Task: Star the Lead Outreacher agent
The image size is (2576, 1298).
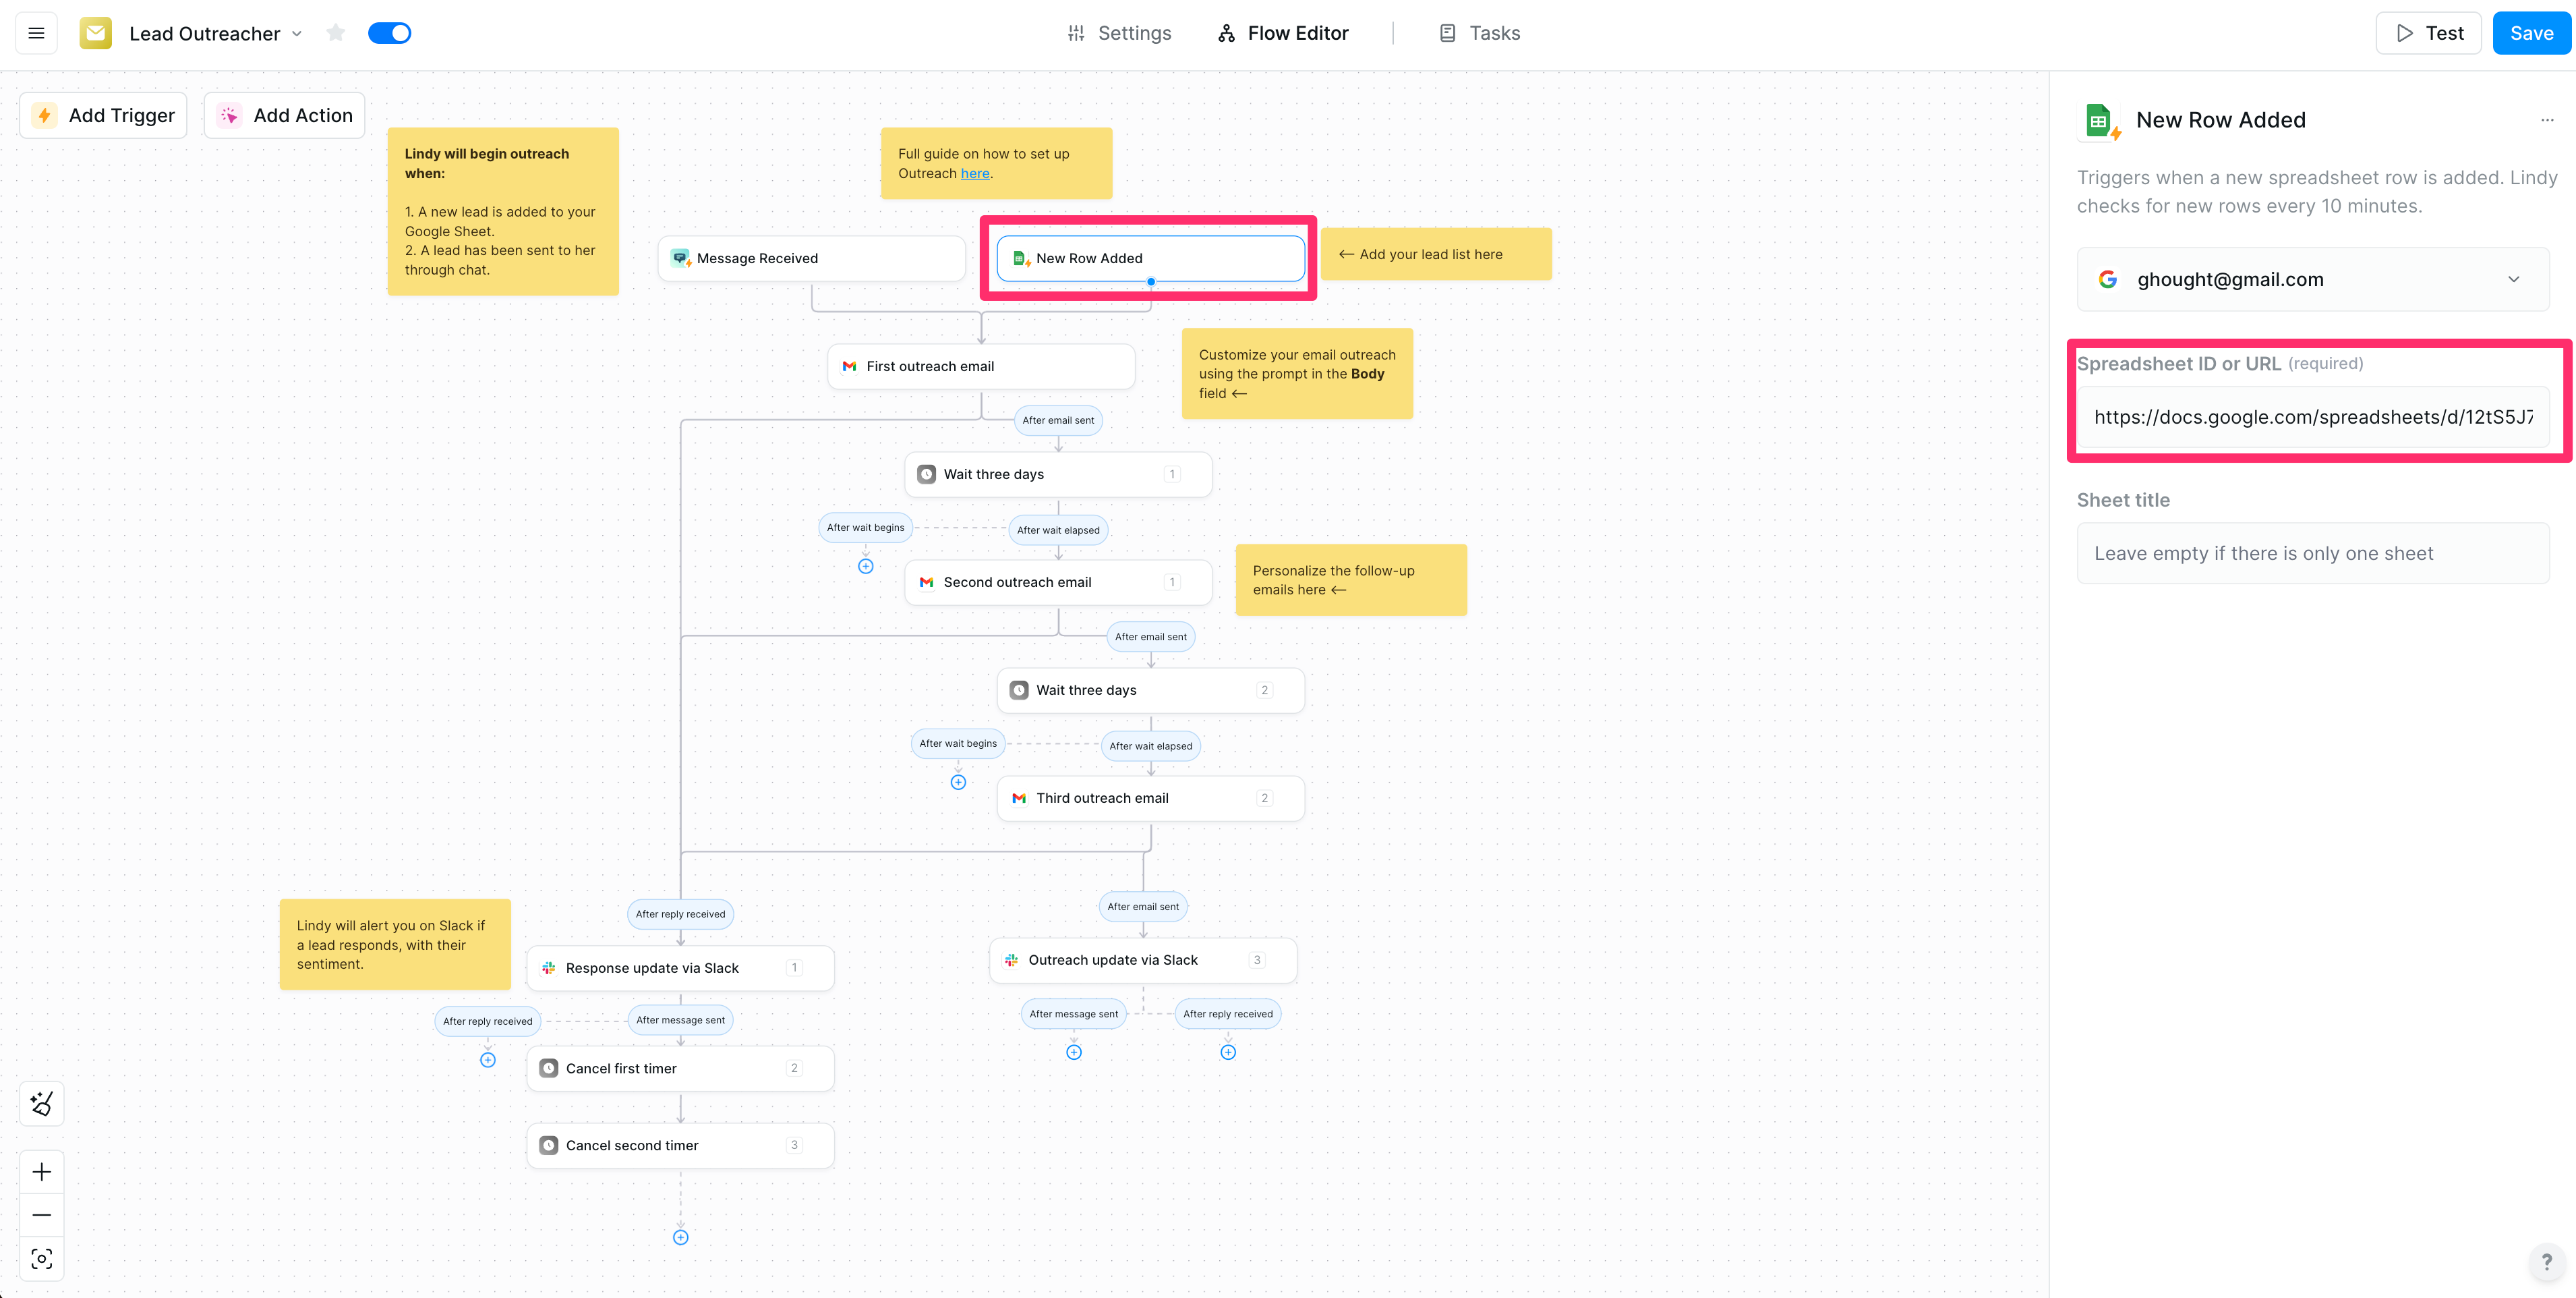Action: tap(336, 33)
